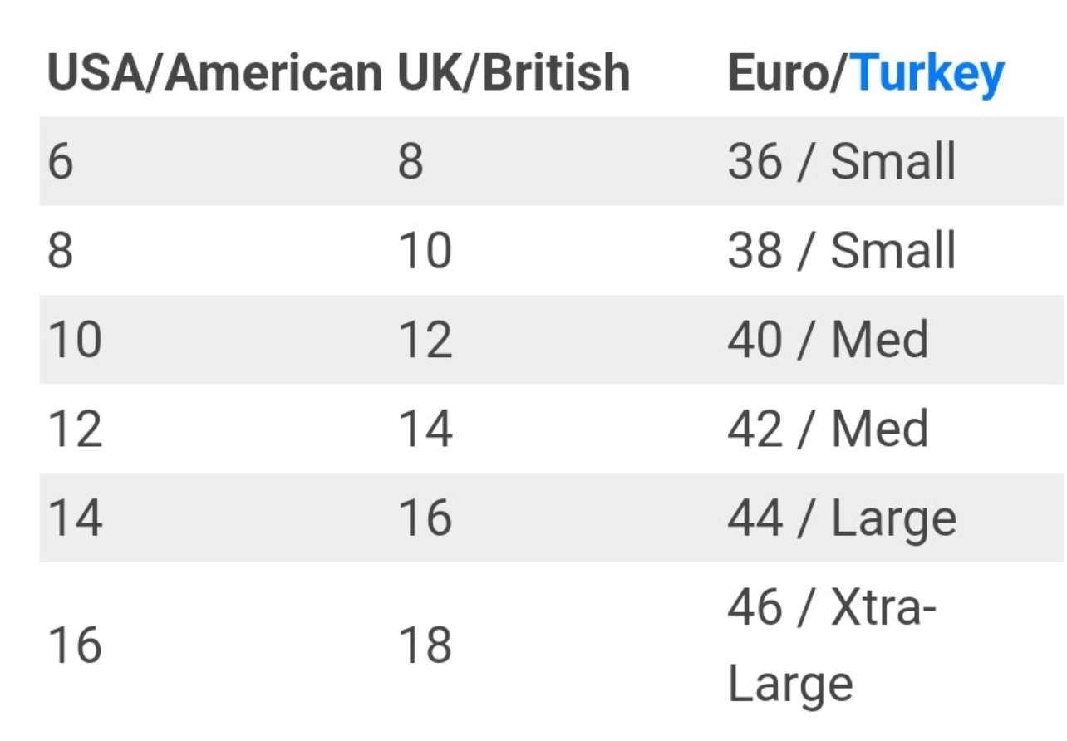Select the UK/British column header
Image resolution: width=1067 pixels, height=741 pixels.
[x=514, y=72]
